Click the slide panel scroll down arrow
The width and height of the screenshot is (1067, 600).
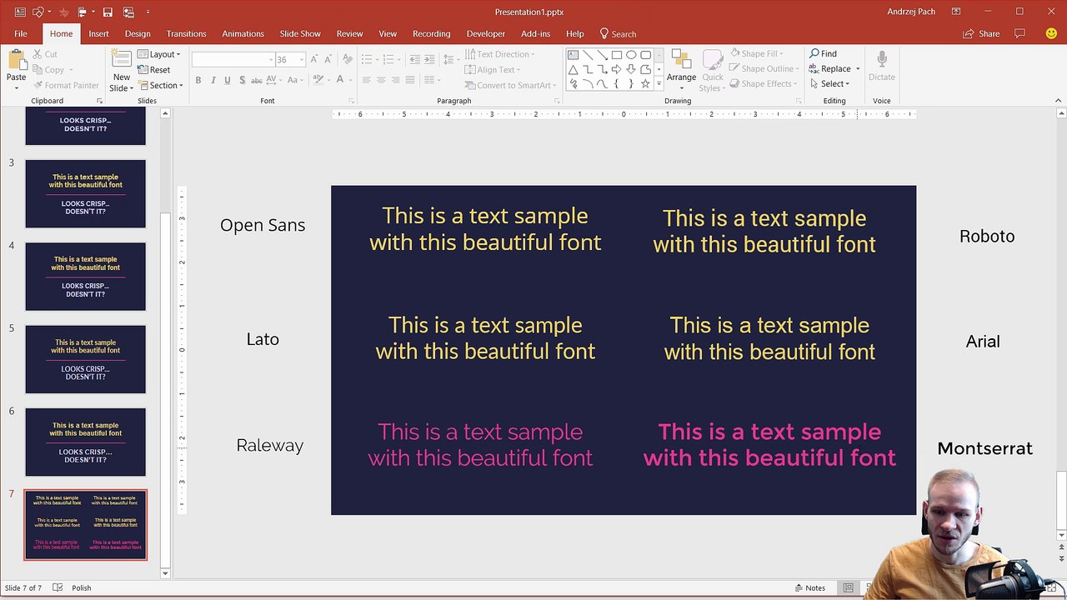tap(165, 573)
